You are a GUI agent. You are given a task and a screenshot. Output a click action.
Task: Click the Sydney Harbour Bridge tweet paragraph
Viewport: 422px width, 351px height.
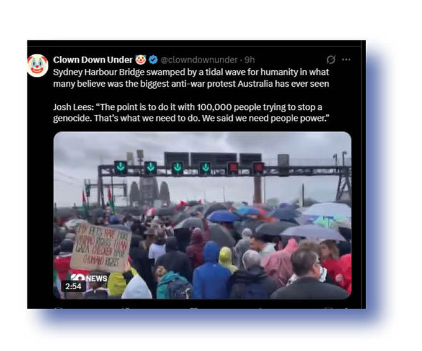click(x=191, y=78)
